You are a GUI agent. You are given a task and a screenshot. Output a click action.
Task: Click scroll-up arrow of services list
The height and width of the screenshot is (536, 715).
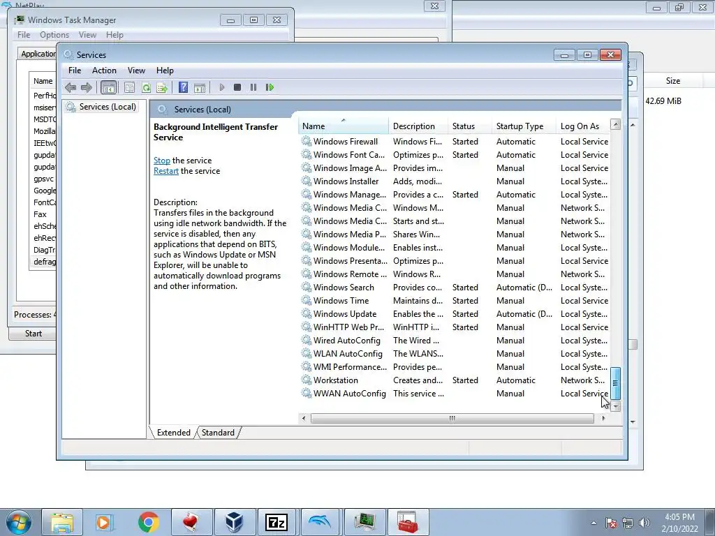click(615, 124)
